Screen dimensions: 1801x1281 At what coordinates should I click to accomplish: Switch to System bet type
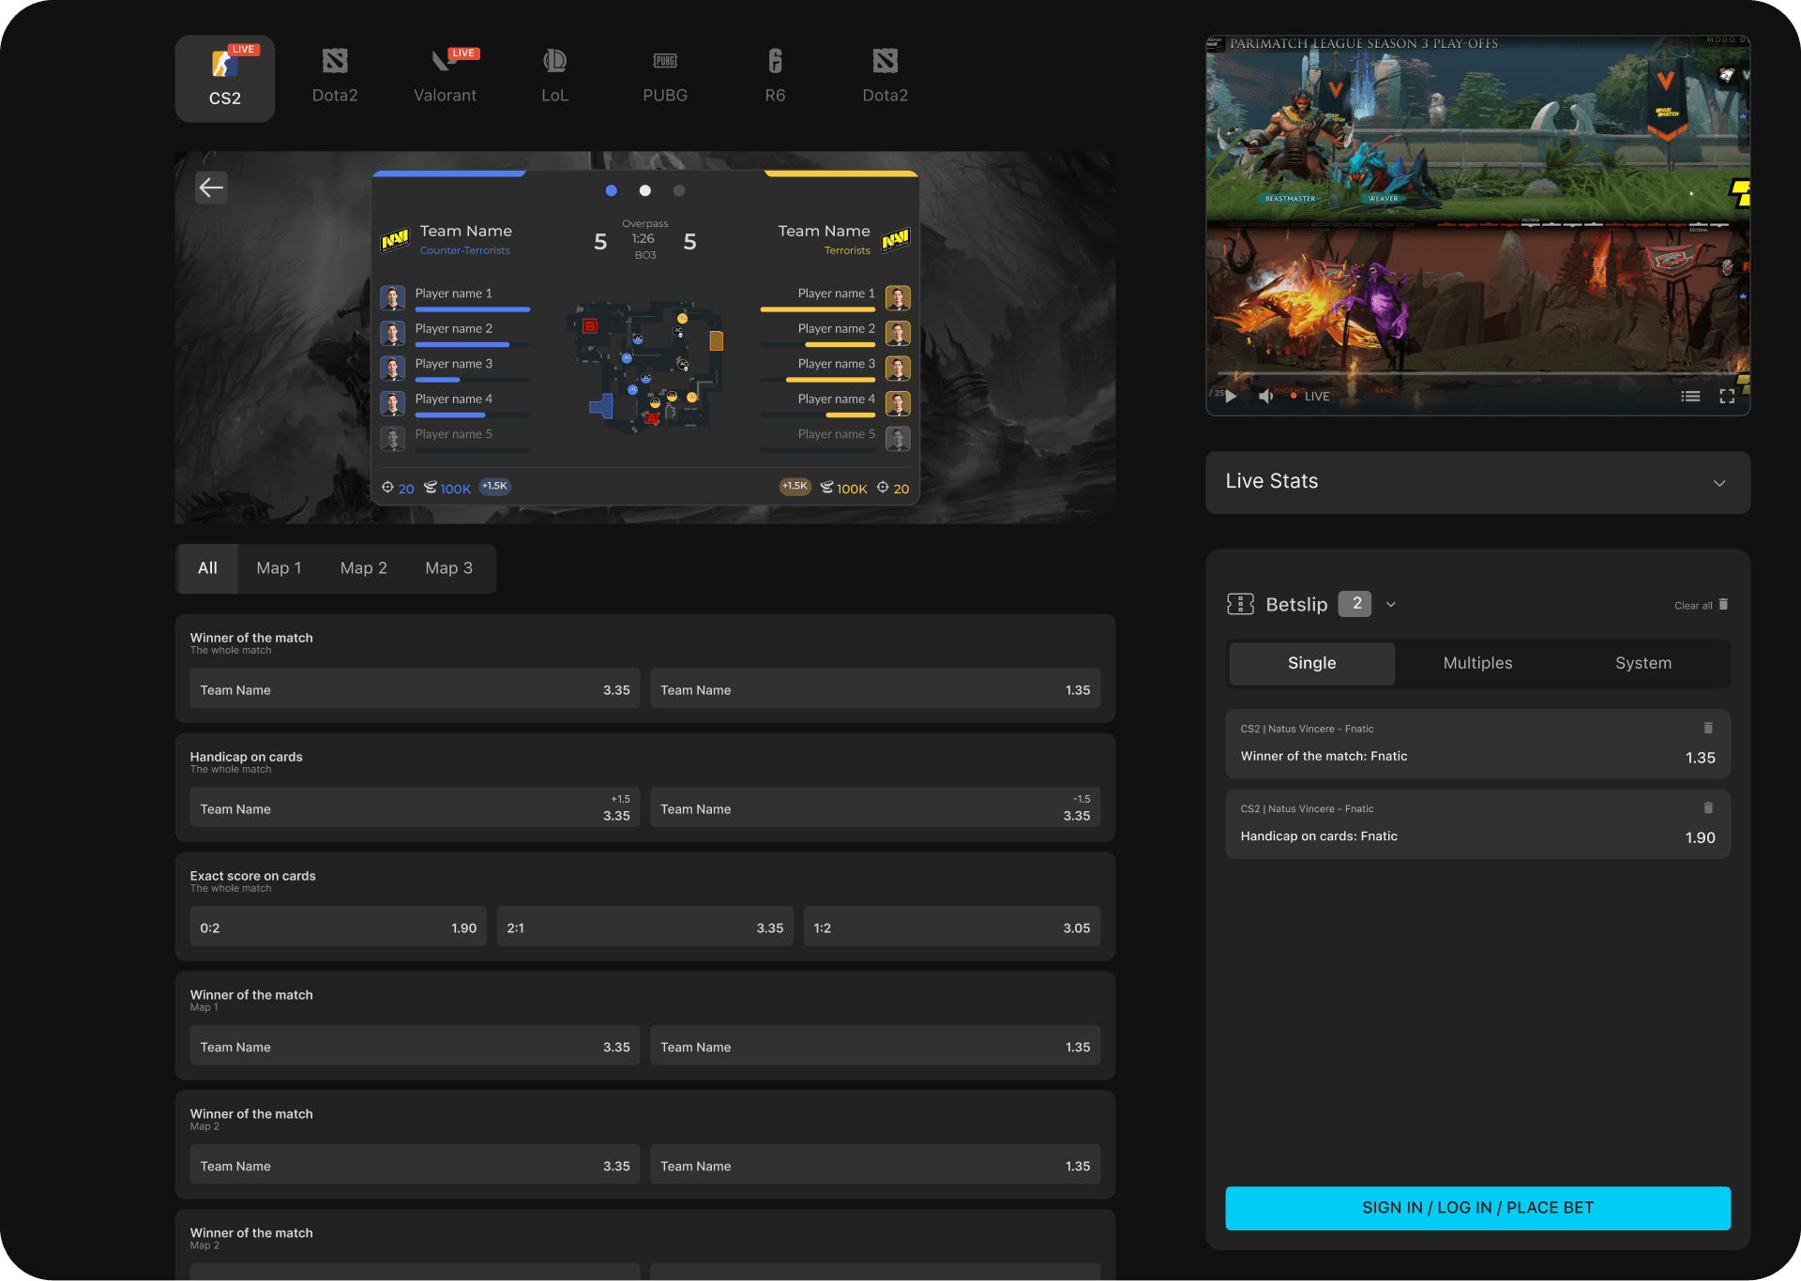(1643, 663)
